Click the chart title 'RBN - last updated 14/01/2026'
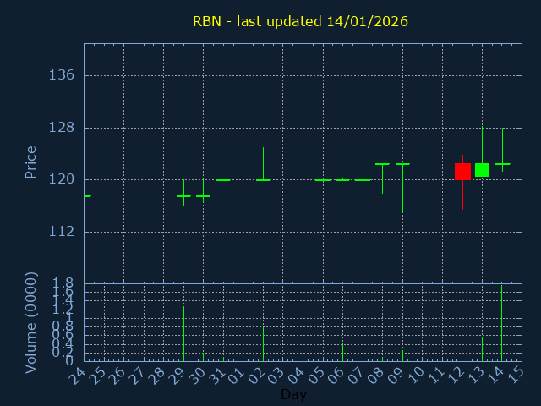The height and width of the screenshot is (406, 541). click(300, 21)
